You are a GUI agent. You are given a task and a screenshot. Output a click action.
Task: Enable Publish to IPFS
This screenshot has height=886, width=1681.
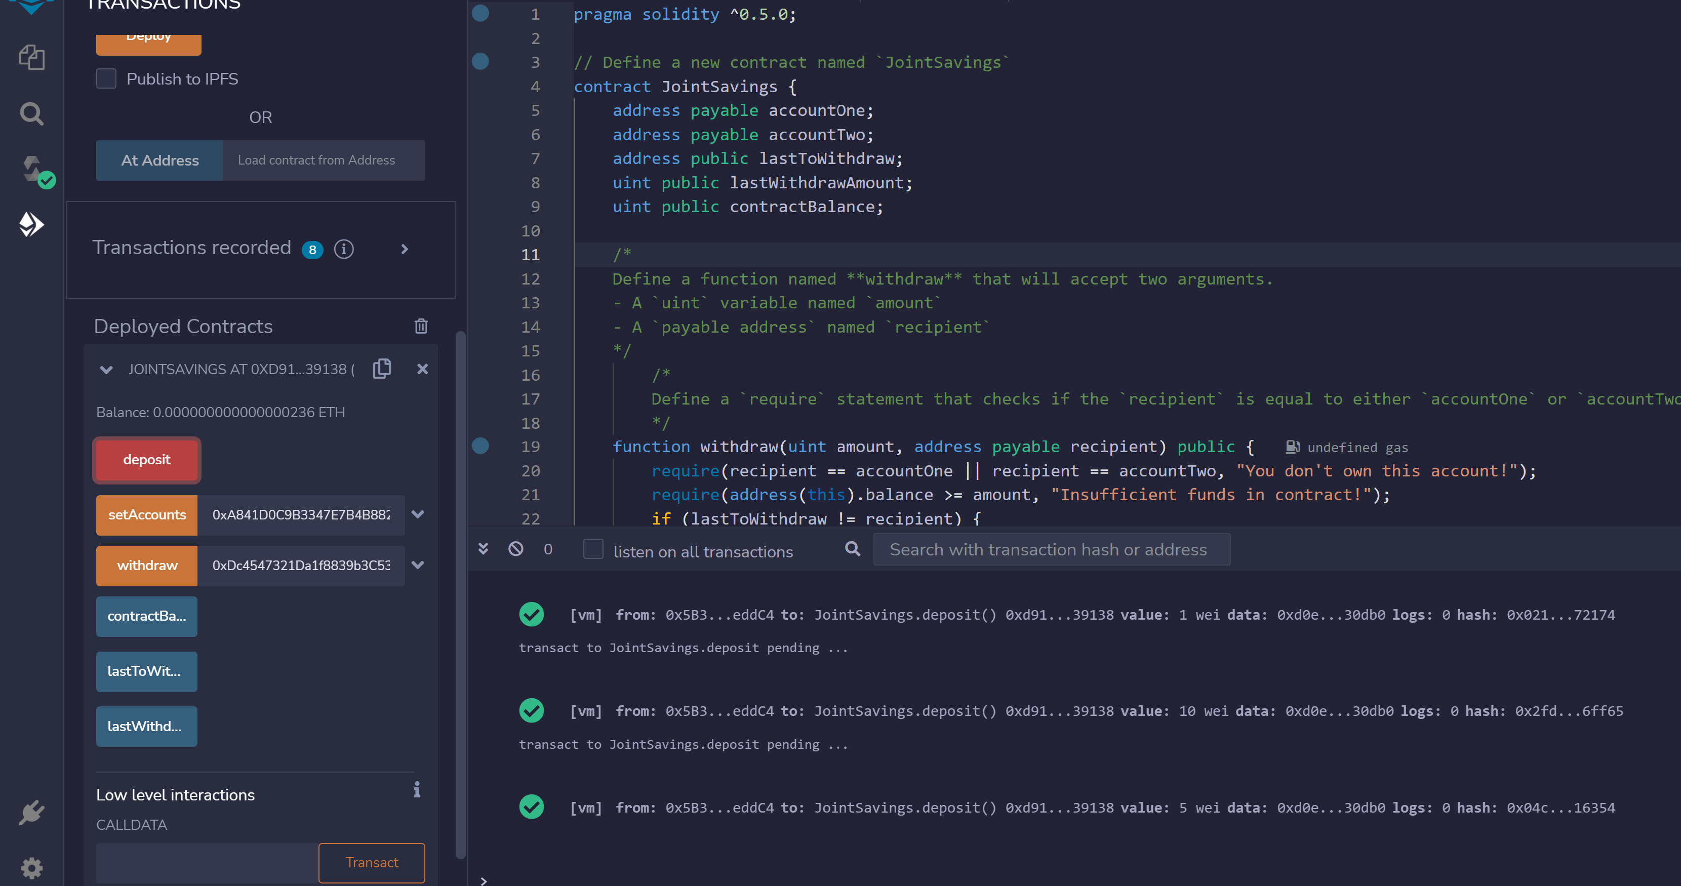(x=106, y=78)
